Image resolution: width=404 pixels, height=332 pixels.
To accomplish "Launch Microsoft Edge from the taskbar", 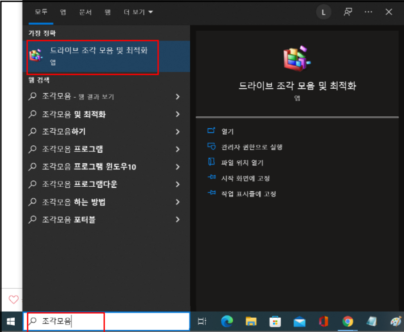I will click(x=227, y=321).
